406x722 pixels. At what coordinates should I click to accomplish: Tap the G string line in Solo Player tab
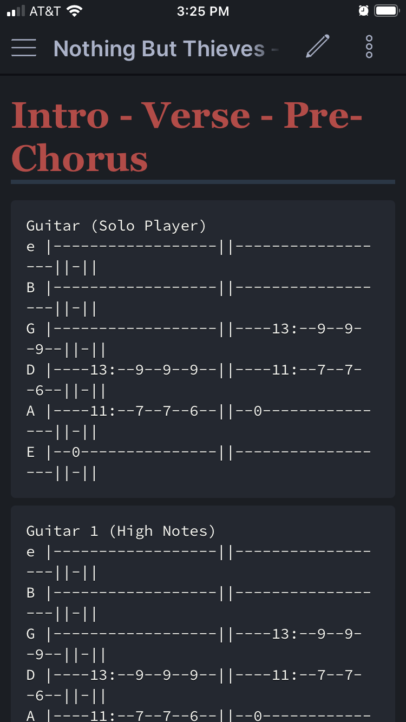(199, 339)
